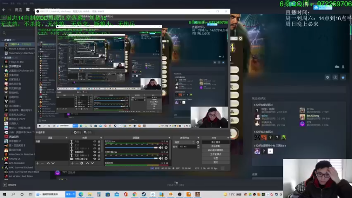
Task: Click the favorite star on Steam game page
Action: 343,77
